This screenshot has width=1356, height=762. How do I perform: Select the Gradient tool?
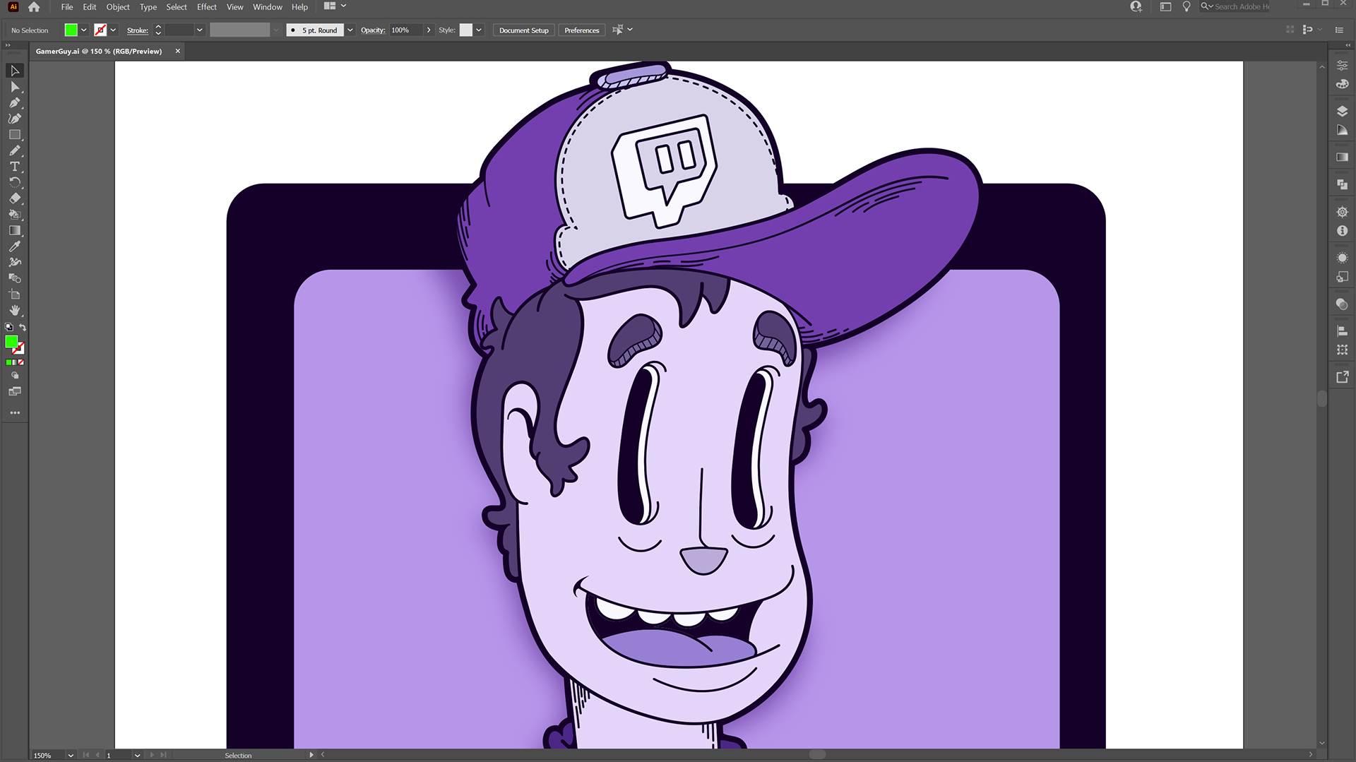15,230
